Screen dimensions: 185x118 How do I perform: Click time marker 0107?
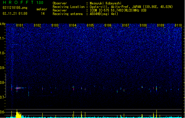(126, 25)
